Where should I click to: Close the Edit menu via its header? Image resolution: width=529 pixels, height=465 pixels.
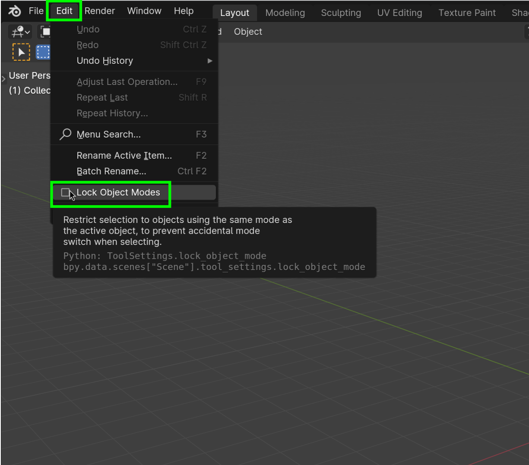click(x=64, y=11)
